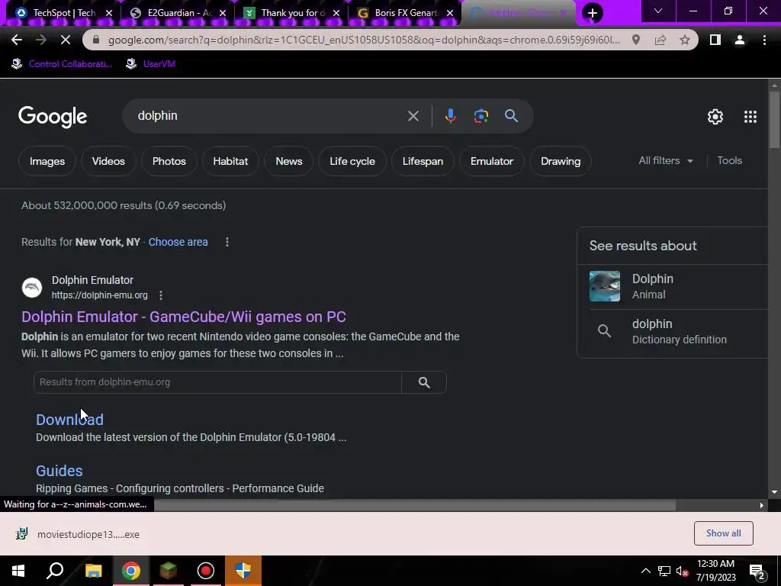Filter results by Videos
Screen dimensions: 781x586
coord(108,162)
